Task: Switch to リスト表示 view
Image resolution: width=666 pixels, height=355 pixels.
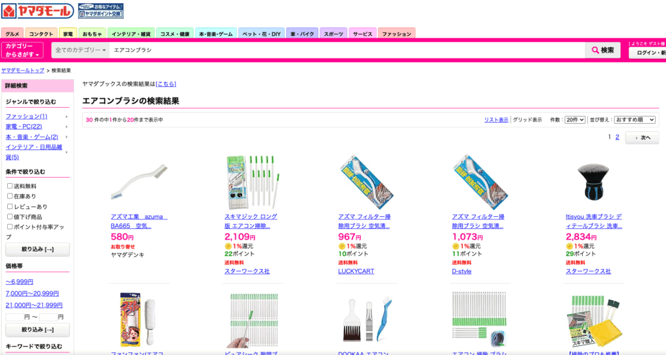Action: (x=496, y=120)
